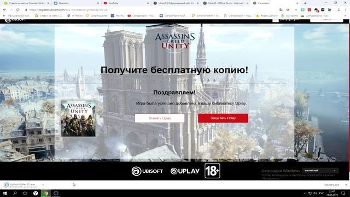350x197 pixels.
Task: Click the Chrome icon on the taskbar
Action: tap(46, 193)
